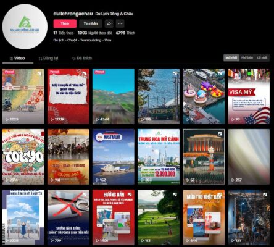This screenshot has height=247, width=274.
Task: Select the Cũ nhất sort option
Action: click(262, 58)
